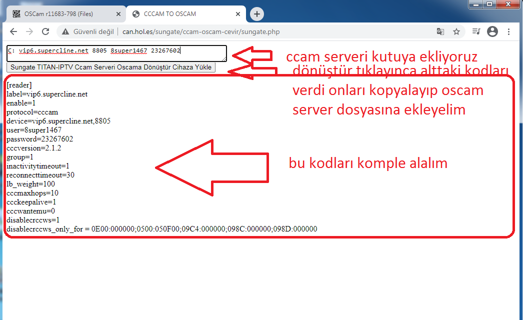Maximize the Chrome window

489,4
